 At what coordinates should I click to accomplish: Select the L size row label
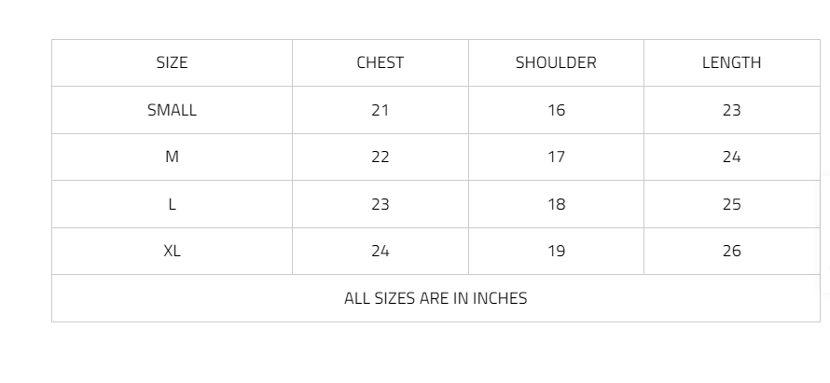(172, 204)
